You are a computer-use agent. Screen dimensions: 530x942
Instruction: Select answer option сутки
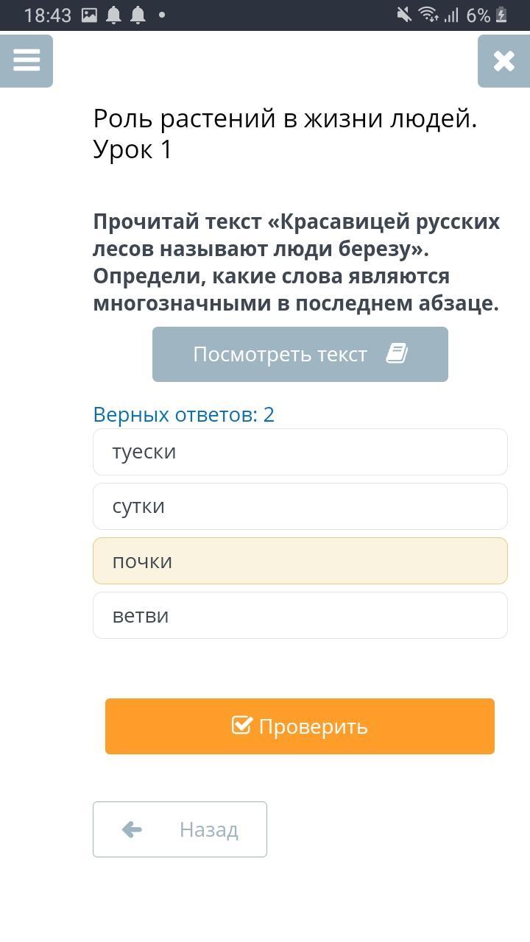pyautogui.click(x=300, y=506)
